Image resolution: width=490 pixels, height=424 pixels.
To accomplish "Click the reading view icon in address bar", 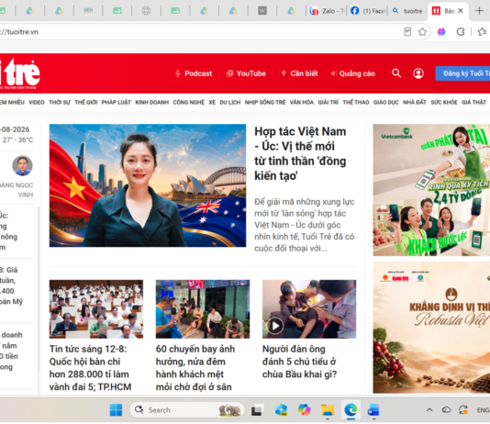I will point(407,32).
